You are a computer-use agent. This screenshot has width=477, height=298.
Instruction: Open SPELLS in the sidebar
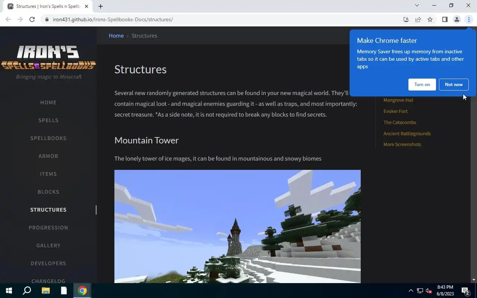tap(48, 120)
